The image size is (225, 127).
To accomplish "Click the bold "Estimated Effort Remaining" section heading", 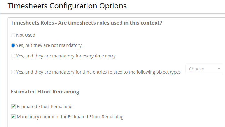I will click(x=45, y=92).
